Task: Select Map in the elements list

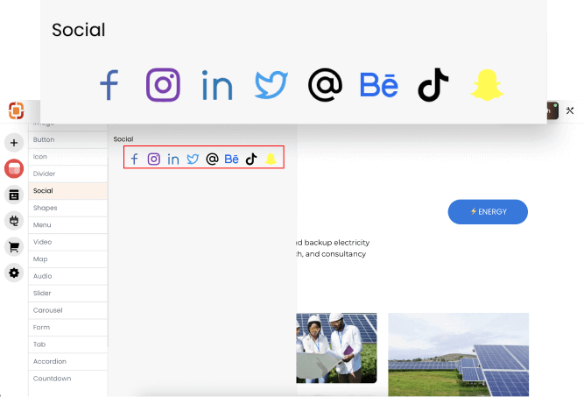Action: [x=67, y=259]
